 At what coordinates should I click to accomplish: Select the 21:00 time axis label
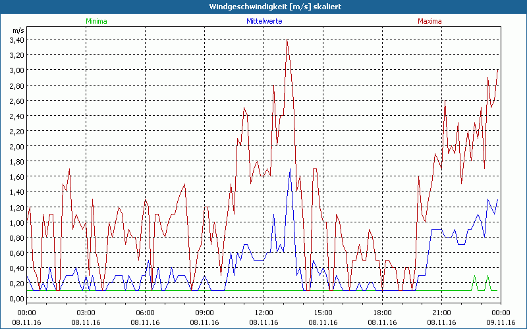click(x=441, y=312)
